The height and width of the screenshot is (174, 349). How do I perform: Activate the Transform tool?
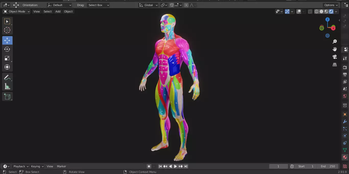point(7,67)
